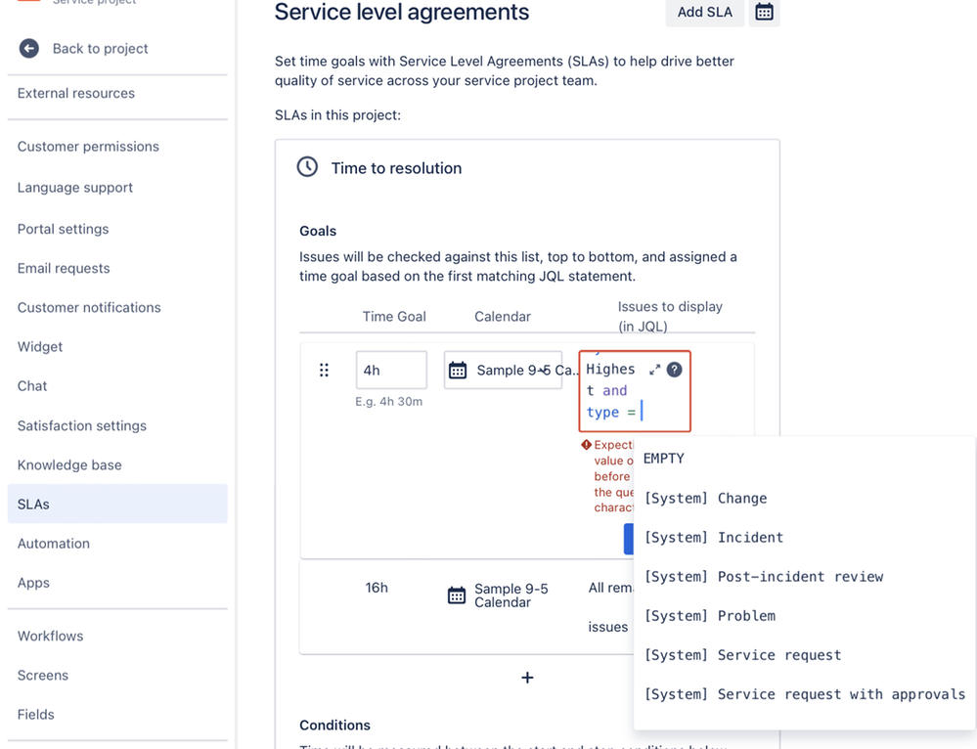This screenshot has height=749, width=977.
Task: Click the Sample 9-5 Calendar text in 16h row
Action: pyautogui.click(x=511, y=595)
